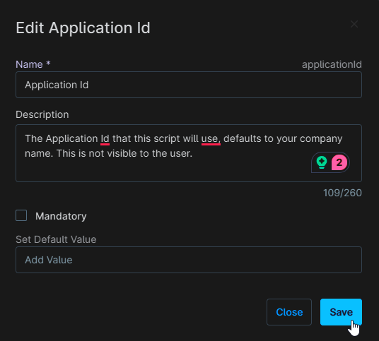
Task: Enable the Mandatory checkbox
Action: pyautogui.click(x=21, y=215)
